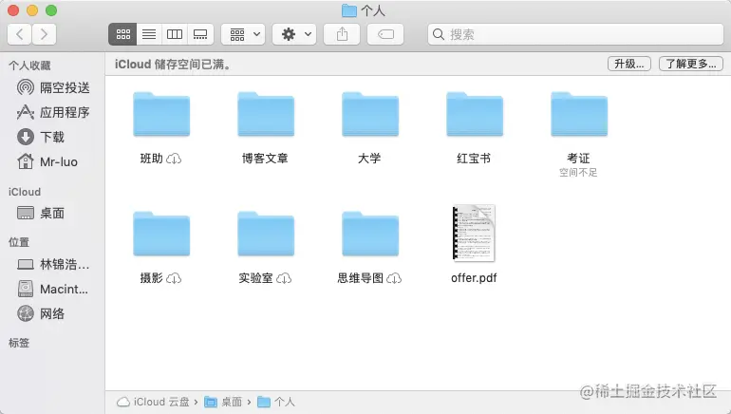Click the 位置 sidebar section header
Viewport: 731px width, 414px height.
(19, 242)
